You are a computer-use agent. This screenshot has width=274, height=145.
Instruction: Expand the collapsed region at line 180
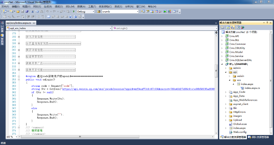19,37
